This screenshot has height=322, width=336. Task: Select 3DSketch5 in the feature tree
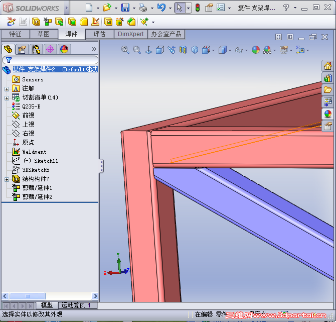(36, 170)
